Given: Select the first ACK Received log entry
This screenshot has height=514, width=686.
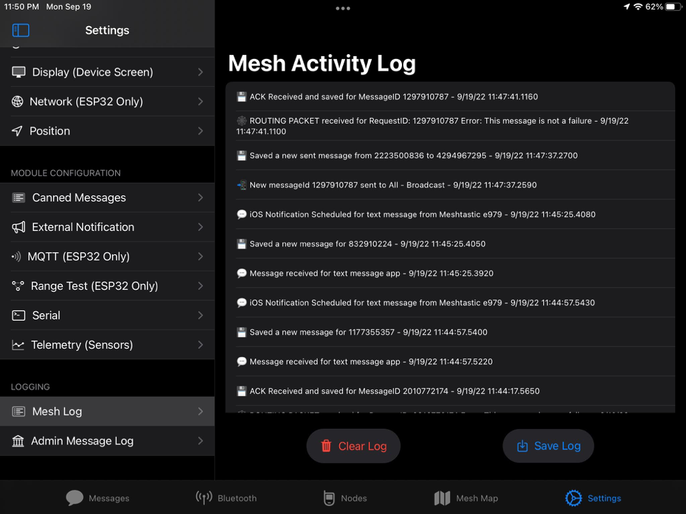Looking at the screenshot, I should point(393,97).
